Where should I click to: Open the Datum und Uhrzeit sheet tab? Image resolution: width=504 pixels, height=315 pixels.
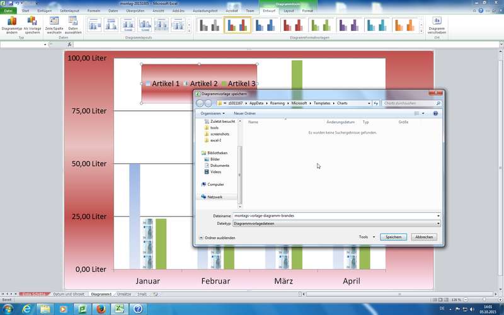click(x=69, y=294)
